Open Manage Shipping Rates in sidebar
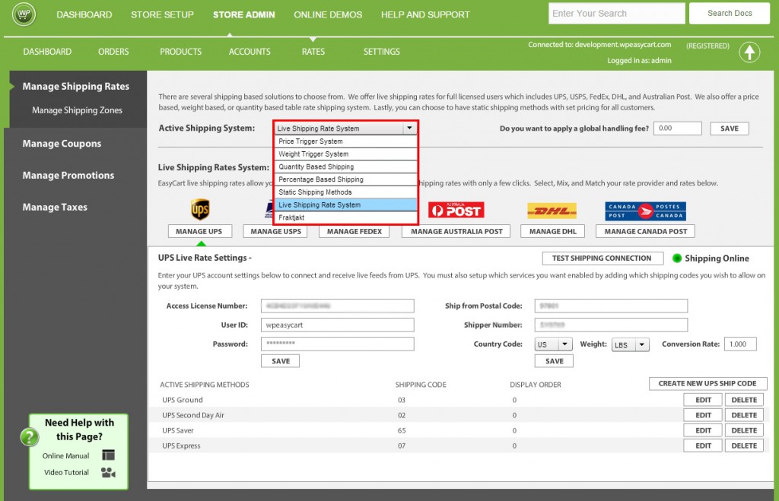 tap(75, 87)
